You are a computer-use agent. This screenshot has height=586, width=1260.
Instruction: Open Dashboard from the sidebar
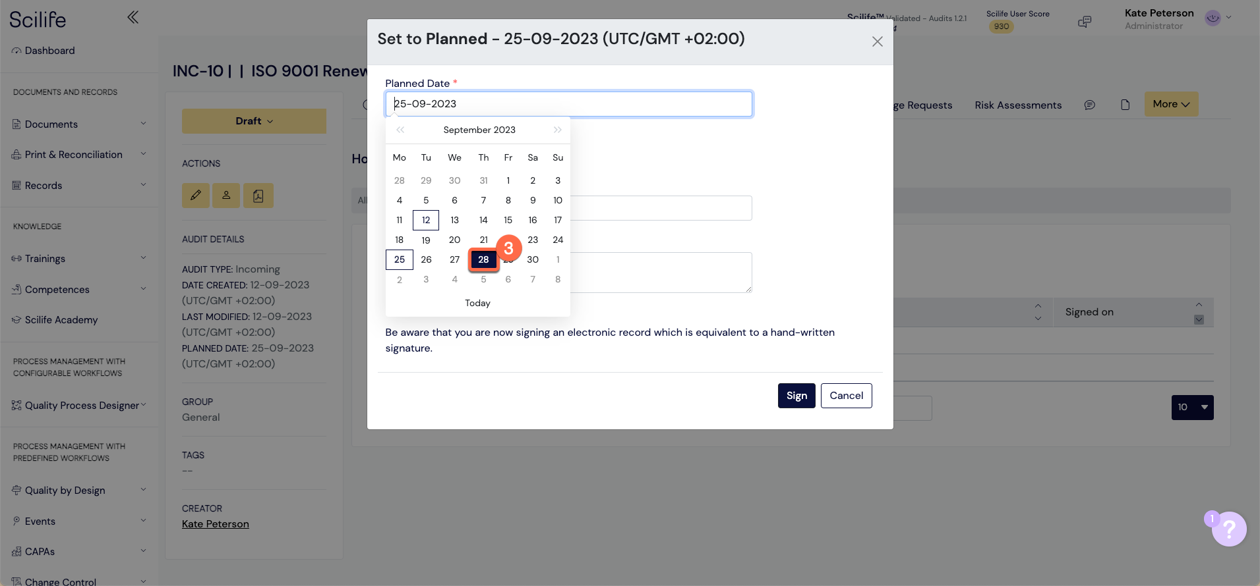49,51
